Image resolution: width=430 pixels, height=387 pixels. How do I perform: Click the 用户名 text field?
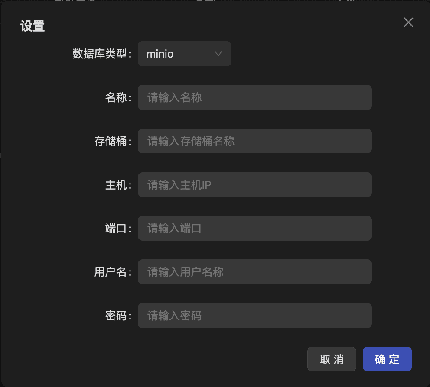coord(254,272)
